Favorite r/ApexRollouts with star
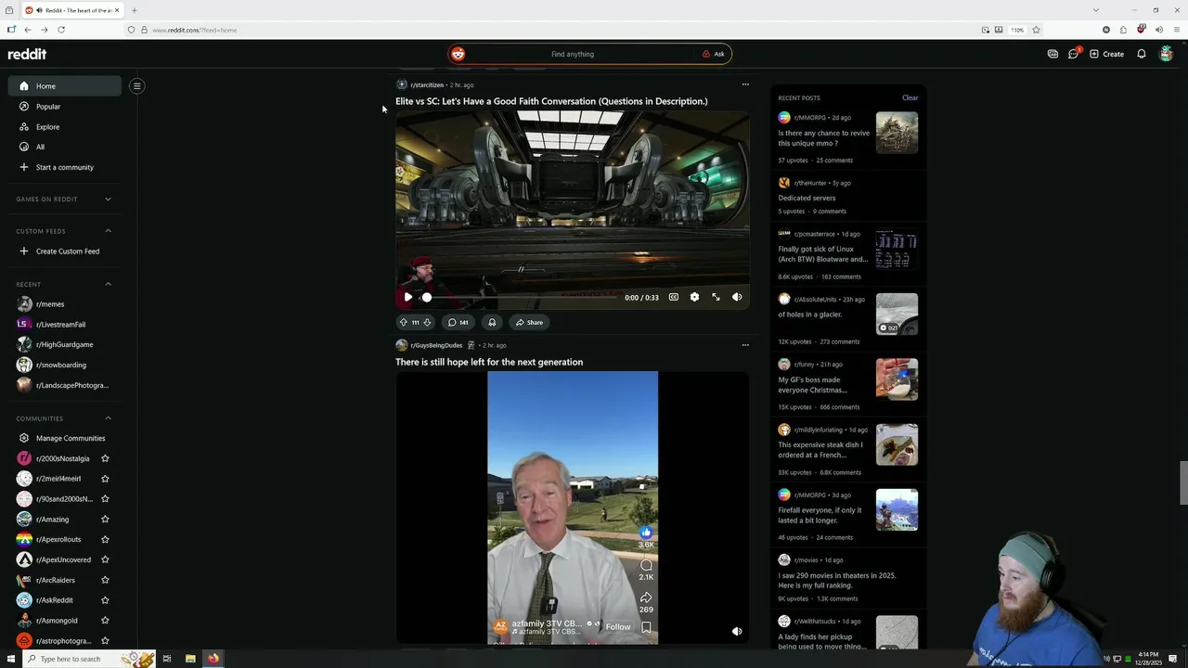The height and width of the screenshot is (668, 1188). [x=105, y=539]
